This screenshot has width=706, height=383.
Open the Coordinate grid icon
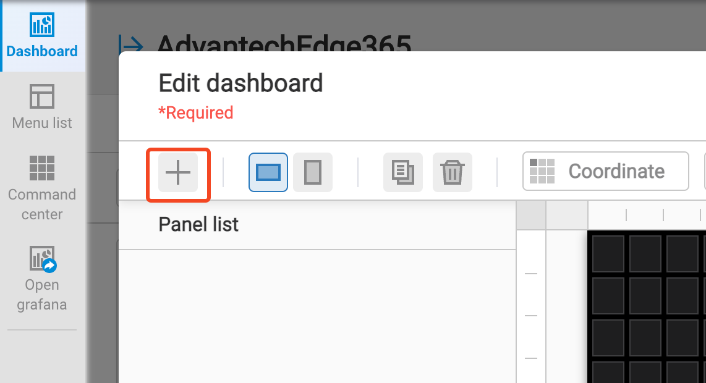coord(543,171)
